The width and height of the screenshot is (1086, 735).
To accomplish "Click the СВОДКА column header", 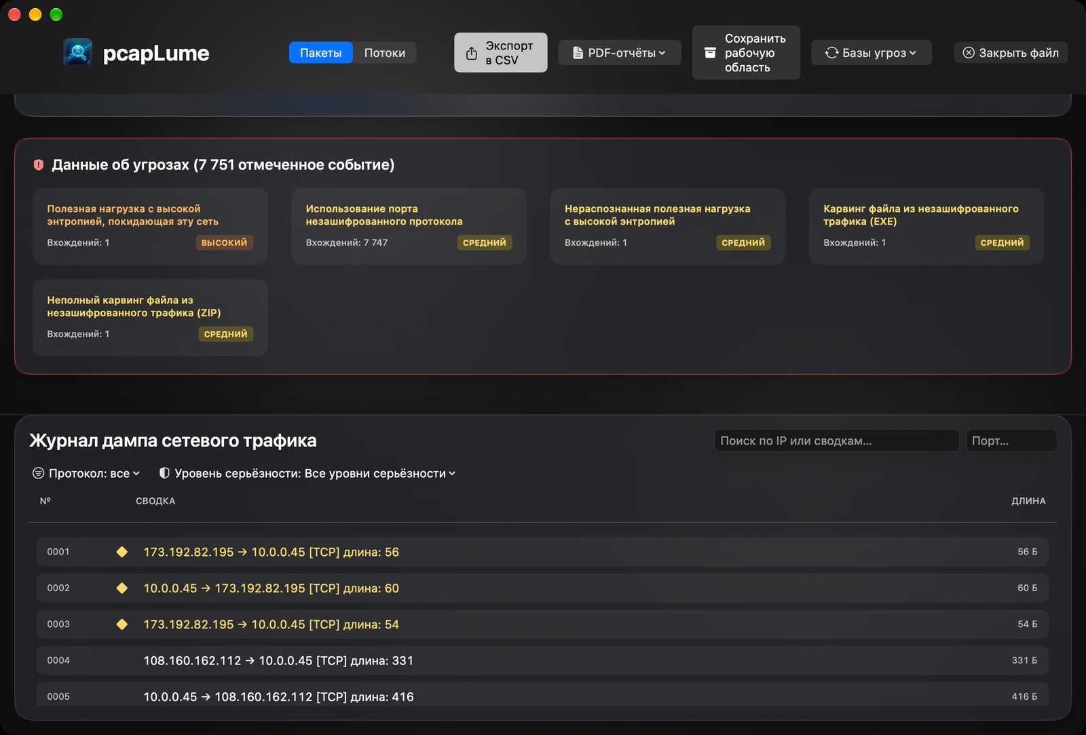I will pyautogui.click(x=155, y=501).
